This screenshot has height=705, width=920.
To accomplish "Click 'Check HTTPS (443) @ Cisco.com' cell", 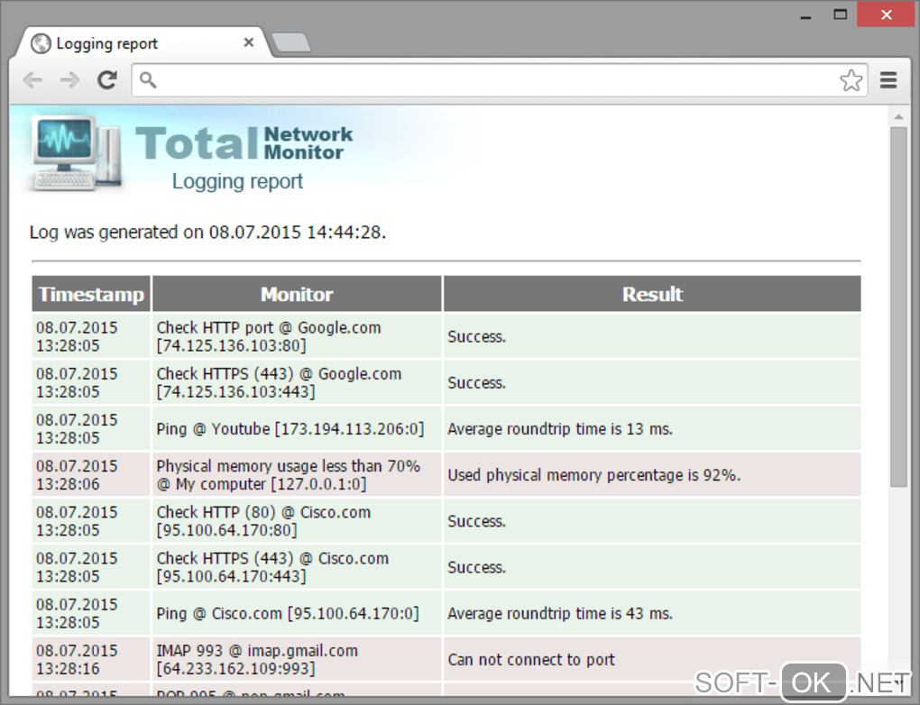I will click(297, 567).
